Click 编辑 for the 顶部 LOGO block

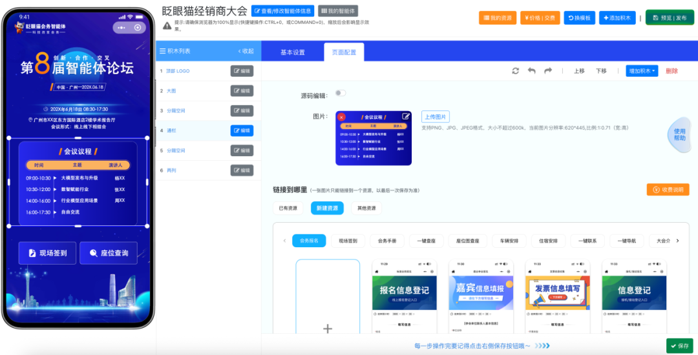[242, 71]
